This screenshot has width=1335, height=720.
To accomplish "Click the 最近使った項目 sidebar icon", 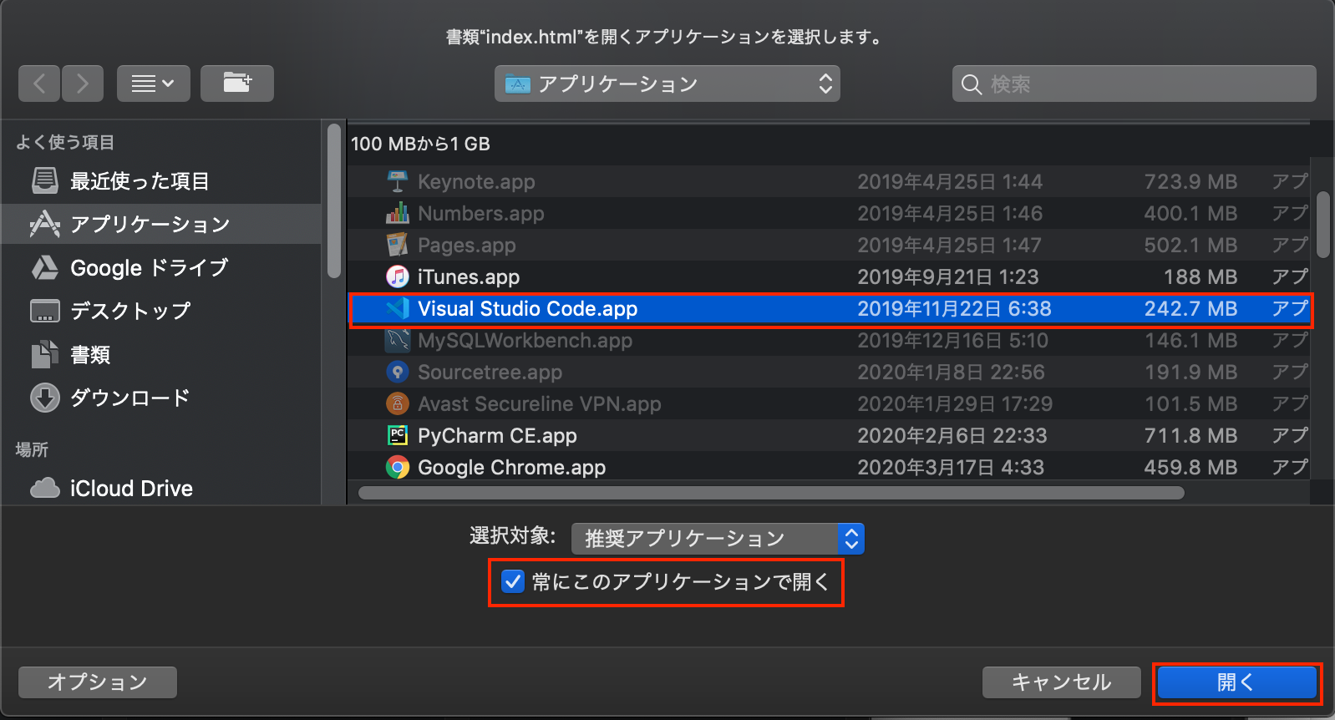I will point(44,180).
